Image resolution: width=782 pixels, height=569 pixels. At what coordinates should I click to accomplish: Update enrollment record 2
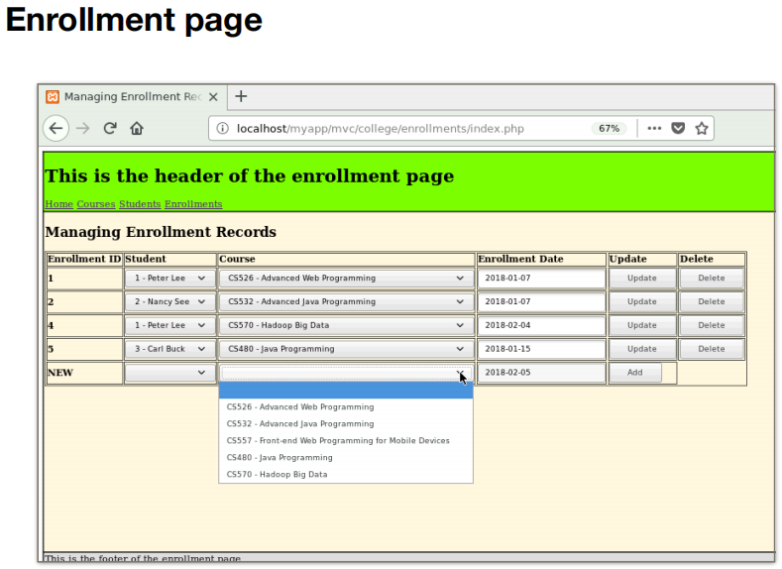(642, 301)
